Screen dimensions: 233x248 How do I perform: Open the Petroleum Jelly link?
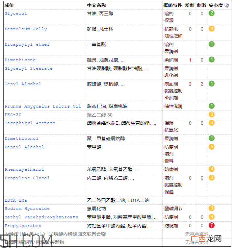coord(26,29)
